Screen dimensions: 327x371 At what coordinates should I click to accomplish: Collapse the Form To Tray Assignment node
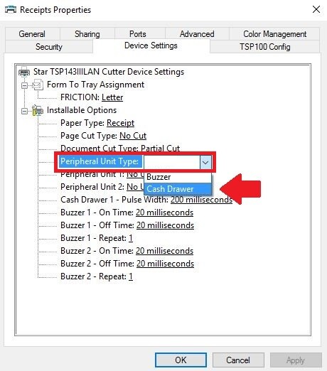[24, 85]
